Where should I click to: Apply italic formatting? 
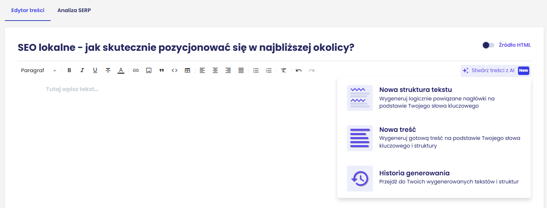coord(82,71)
